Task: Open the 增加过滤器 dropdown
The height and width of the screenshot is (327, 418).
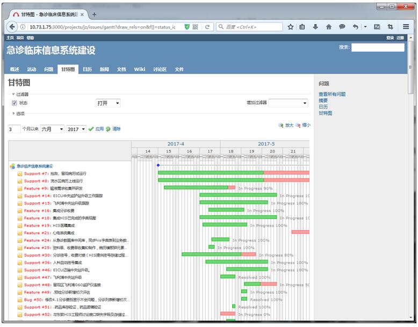Action: pyautogui.click(x=288, y=103)
